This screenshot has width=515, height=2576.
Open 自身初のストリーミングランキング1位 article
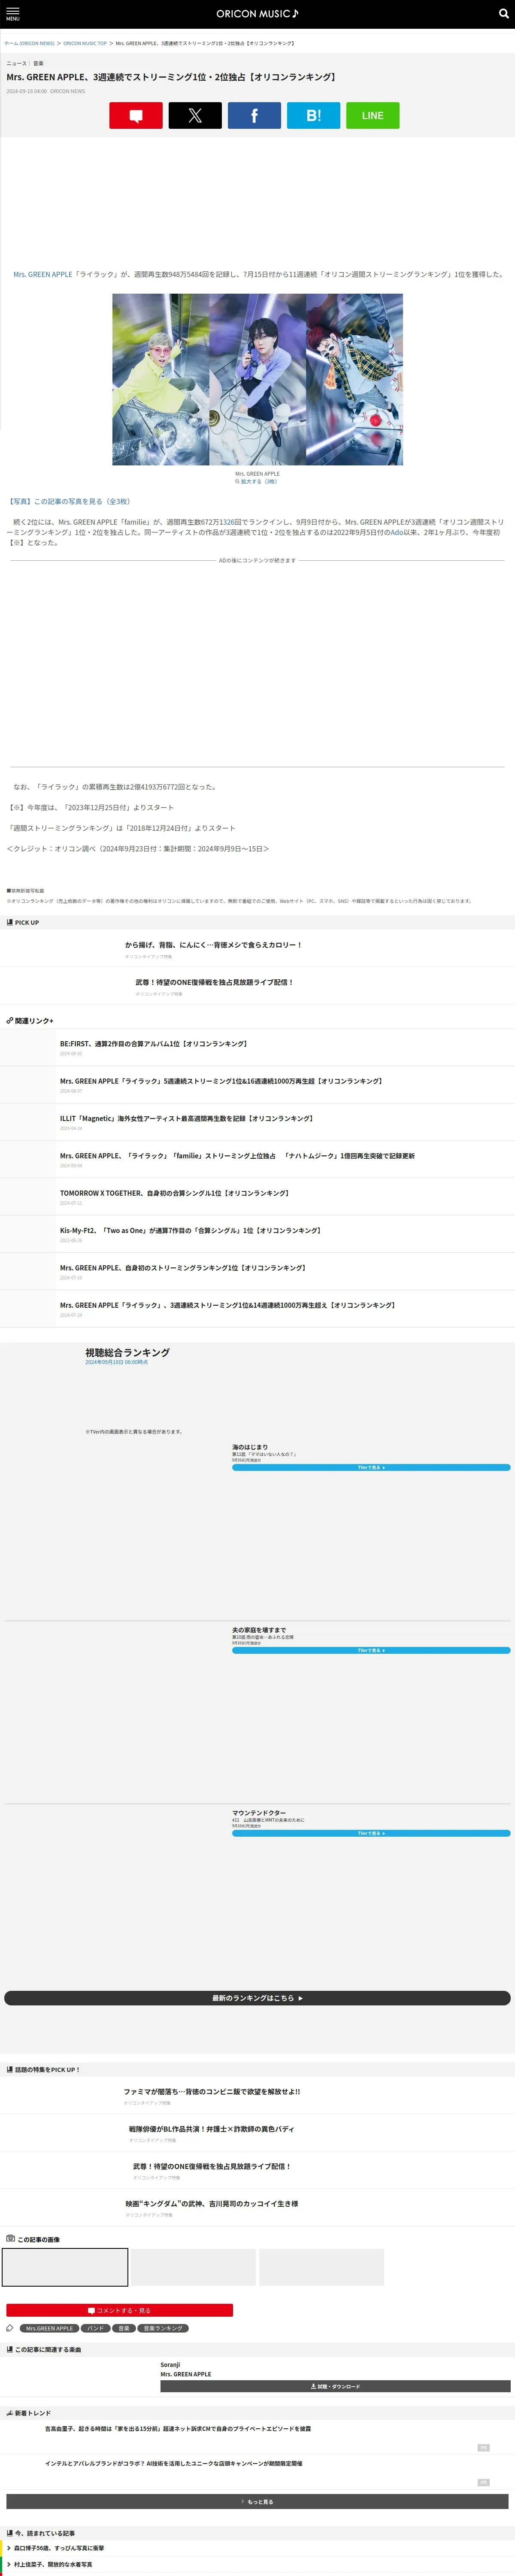tap(183, 1267)
